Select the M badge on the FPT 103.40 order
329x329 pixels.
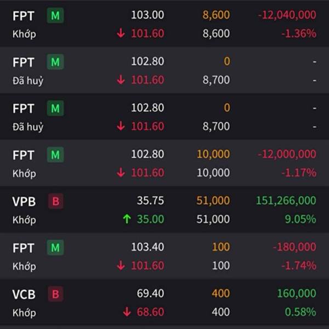pyautogui.click(x=55, y=248)
